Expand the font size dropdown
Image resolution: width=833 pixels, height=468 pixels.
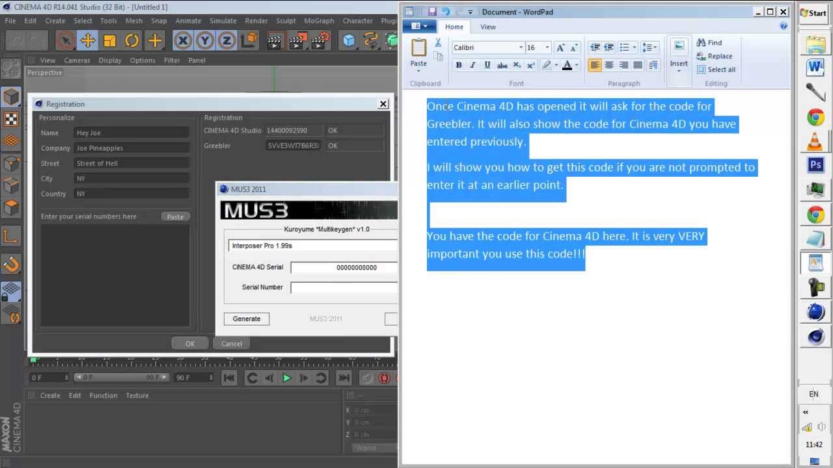coord(547,47)
